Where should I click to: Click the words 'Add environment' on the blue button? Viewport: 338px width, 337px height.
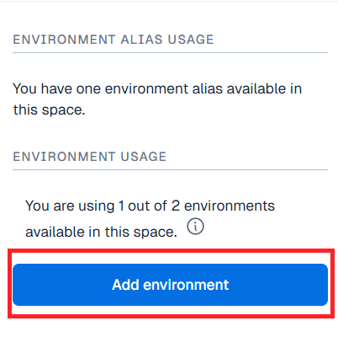click(171, 285)
